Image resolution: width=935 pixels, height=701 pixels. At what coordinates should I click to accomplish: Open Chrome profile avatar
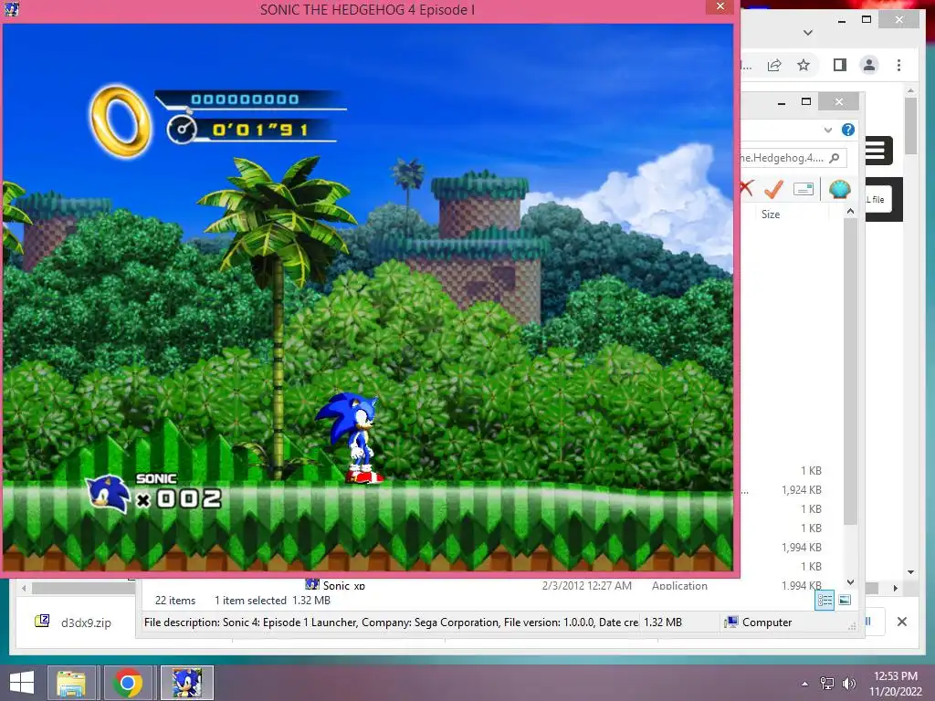[x=869, y=65]
